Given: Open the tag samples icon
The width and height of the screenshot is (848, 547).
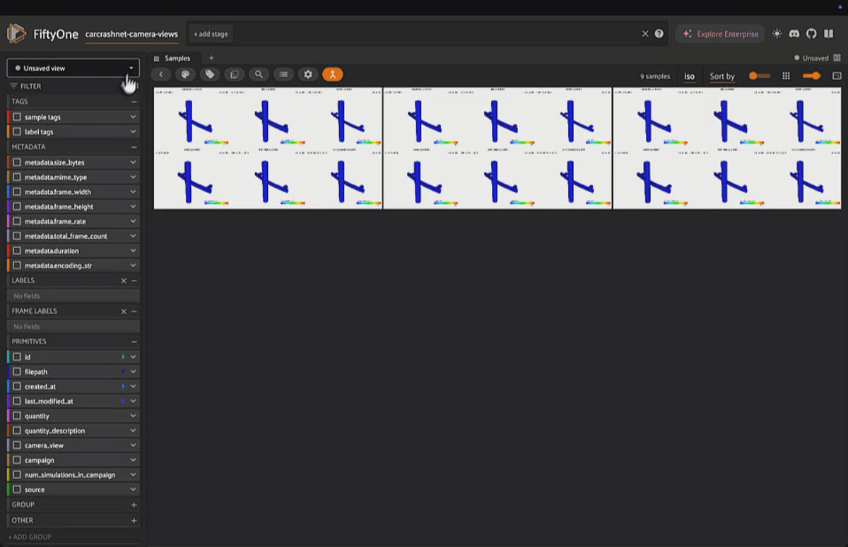Looking at the screenshot, I should 210,74.
